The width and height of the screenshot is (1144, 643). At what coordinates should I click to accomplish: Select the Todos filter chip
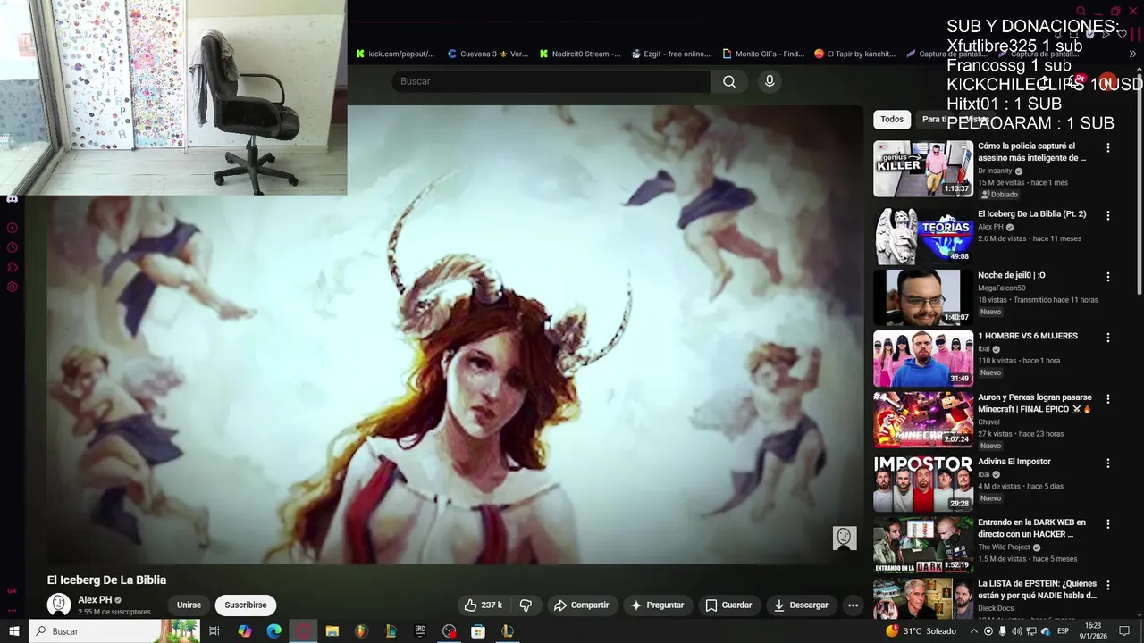tap(892, 119)
